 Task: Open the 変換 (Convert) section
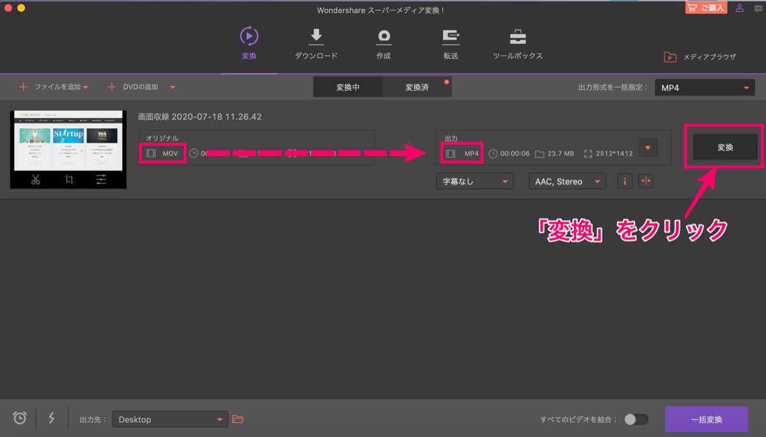(249, 43)
